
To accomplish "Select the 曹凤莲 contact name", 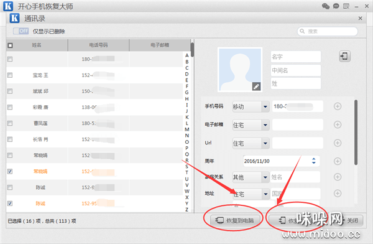I will (x=40, y=123).
